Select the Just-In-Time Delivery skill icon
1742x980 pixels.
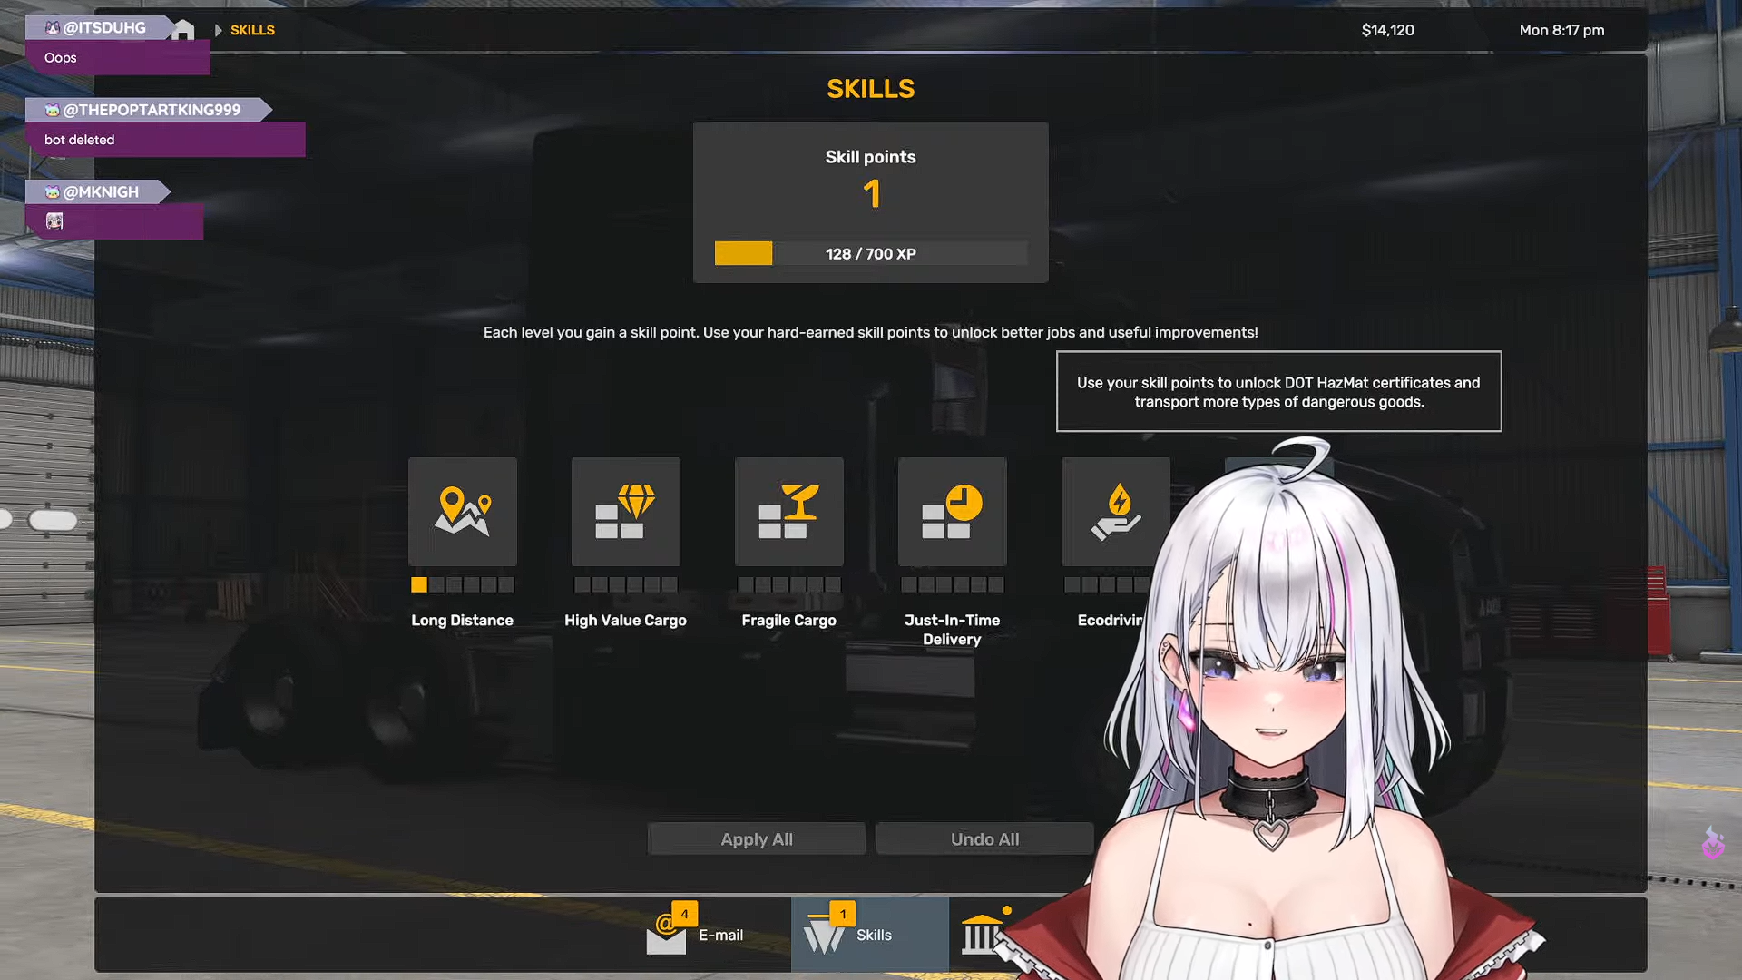point(953,512)
